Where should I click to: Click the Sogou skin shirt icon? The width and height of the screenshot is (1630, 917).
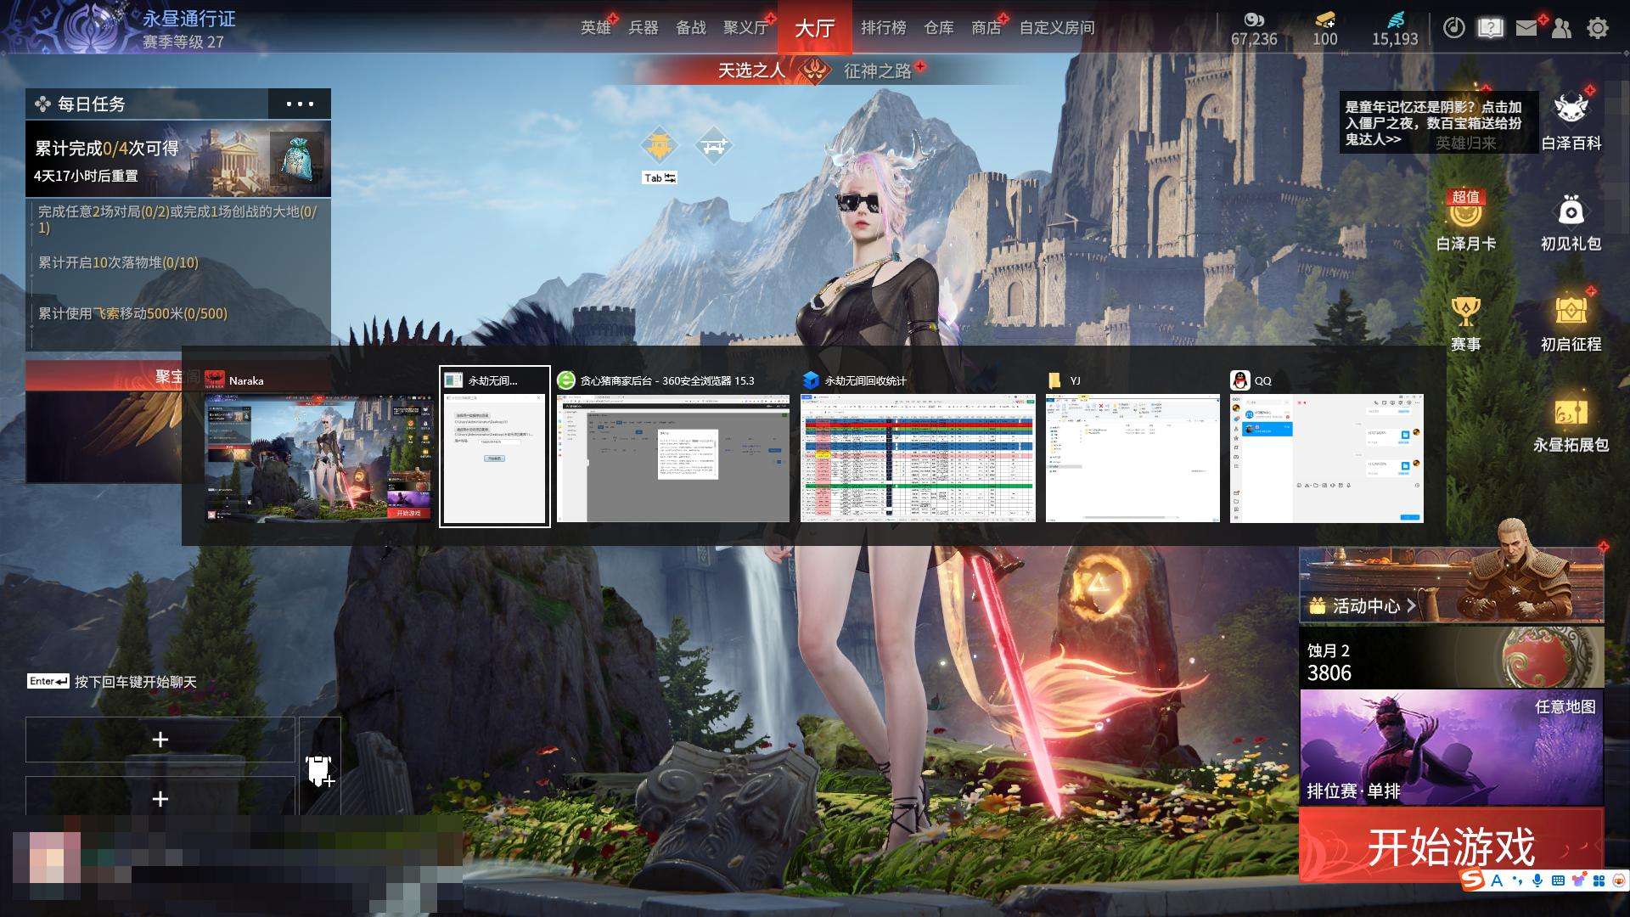1578,880
